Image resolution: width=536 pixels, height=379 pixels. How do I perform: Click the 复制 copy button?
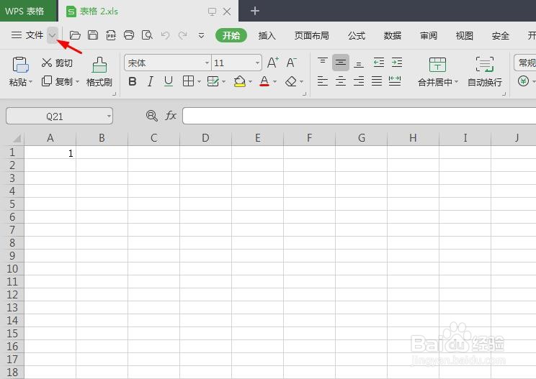(57, 81)
